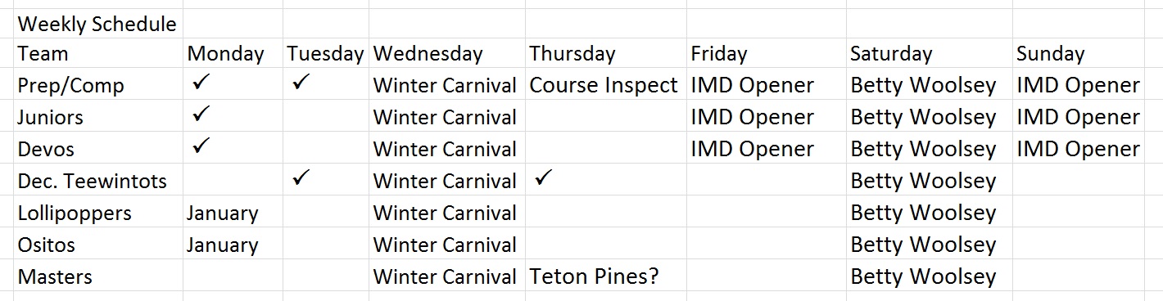Click the Devos Monday checkmark cell
The height and width of the screenshot is (301, 1163).
coord(233,149)
